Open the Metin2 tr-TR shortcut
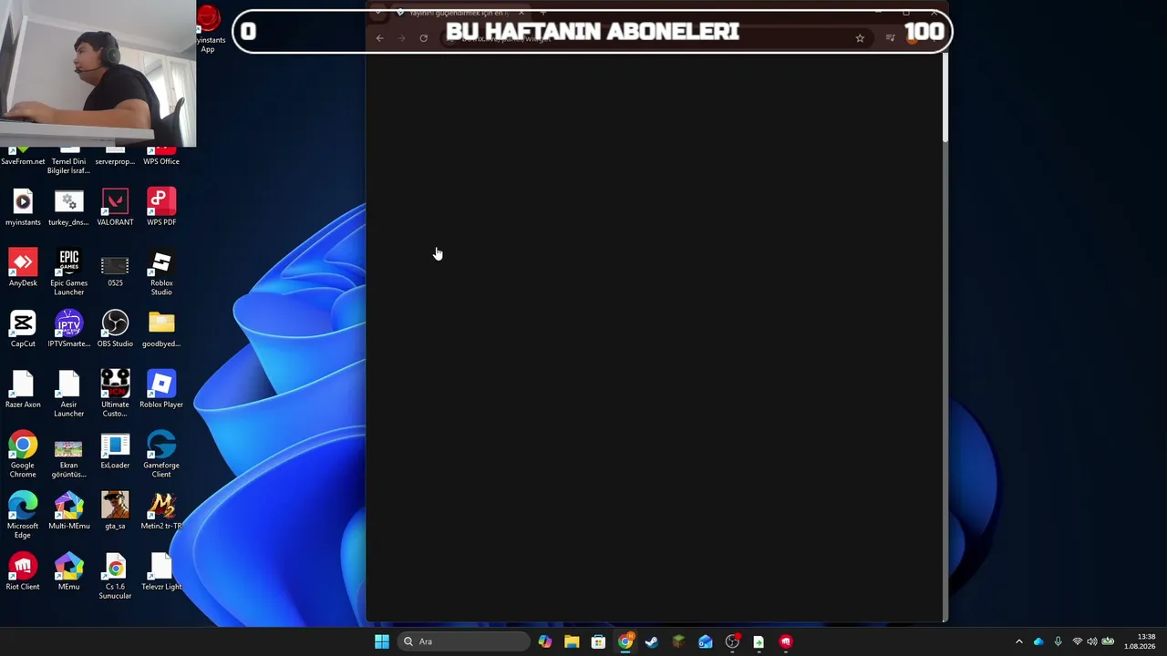The width and height of the screenshot is (1167, 656). [161, 511]
